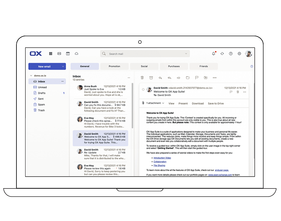The height and width of the screenshot is (221, 281).
Task: Open the www.open-xchange.com link
Action: click(220, 175)
